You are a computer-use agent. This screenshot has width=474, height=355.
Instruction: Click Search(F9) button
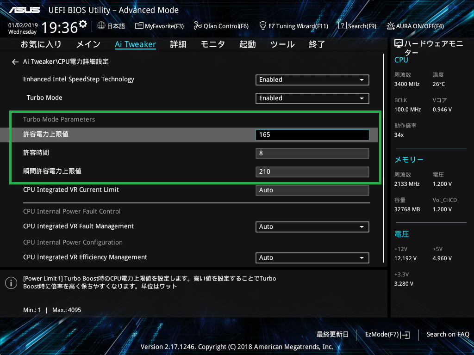point(357,26)
